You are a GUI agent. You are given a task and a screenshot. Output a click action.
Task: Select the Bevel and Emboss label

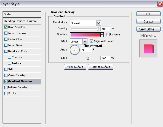click(19, 51)
